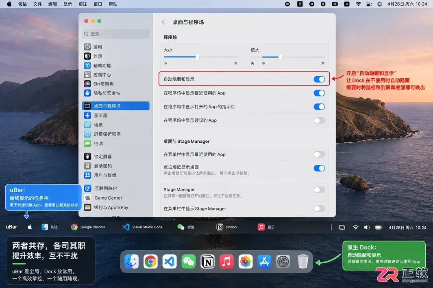Switch to 访达 in the uBar taskbar
The image size is (433, 288).
pos(50,227)
